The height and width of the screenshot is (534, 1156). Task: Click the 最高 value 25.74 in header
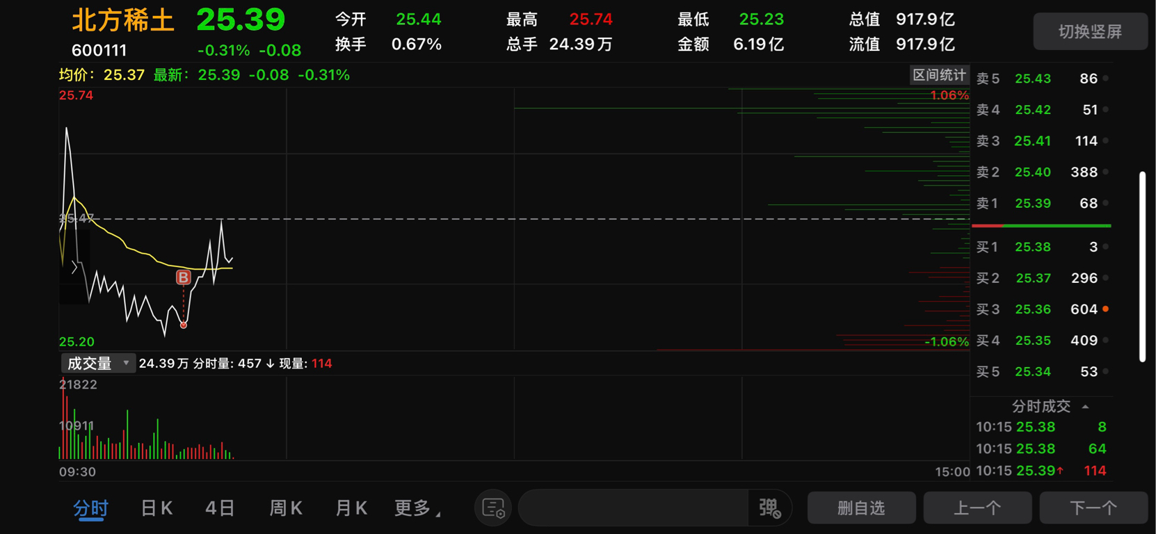pyautogui.click(x=591, y=19)
